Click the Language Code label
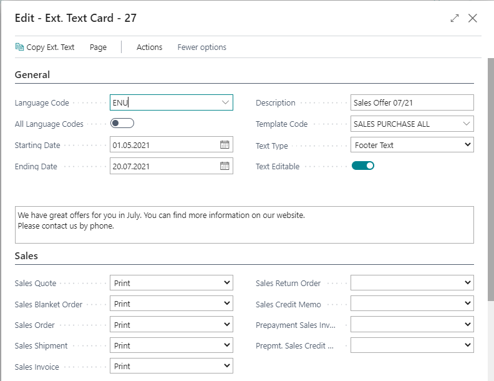494x381 pixels. coord(42,103)
